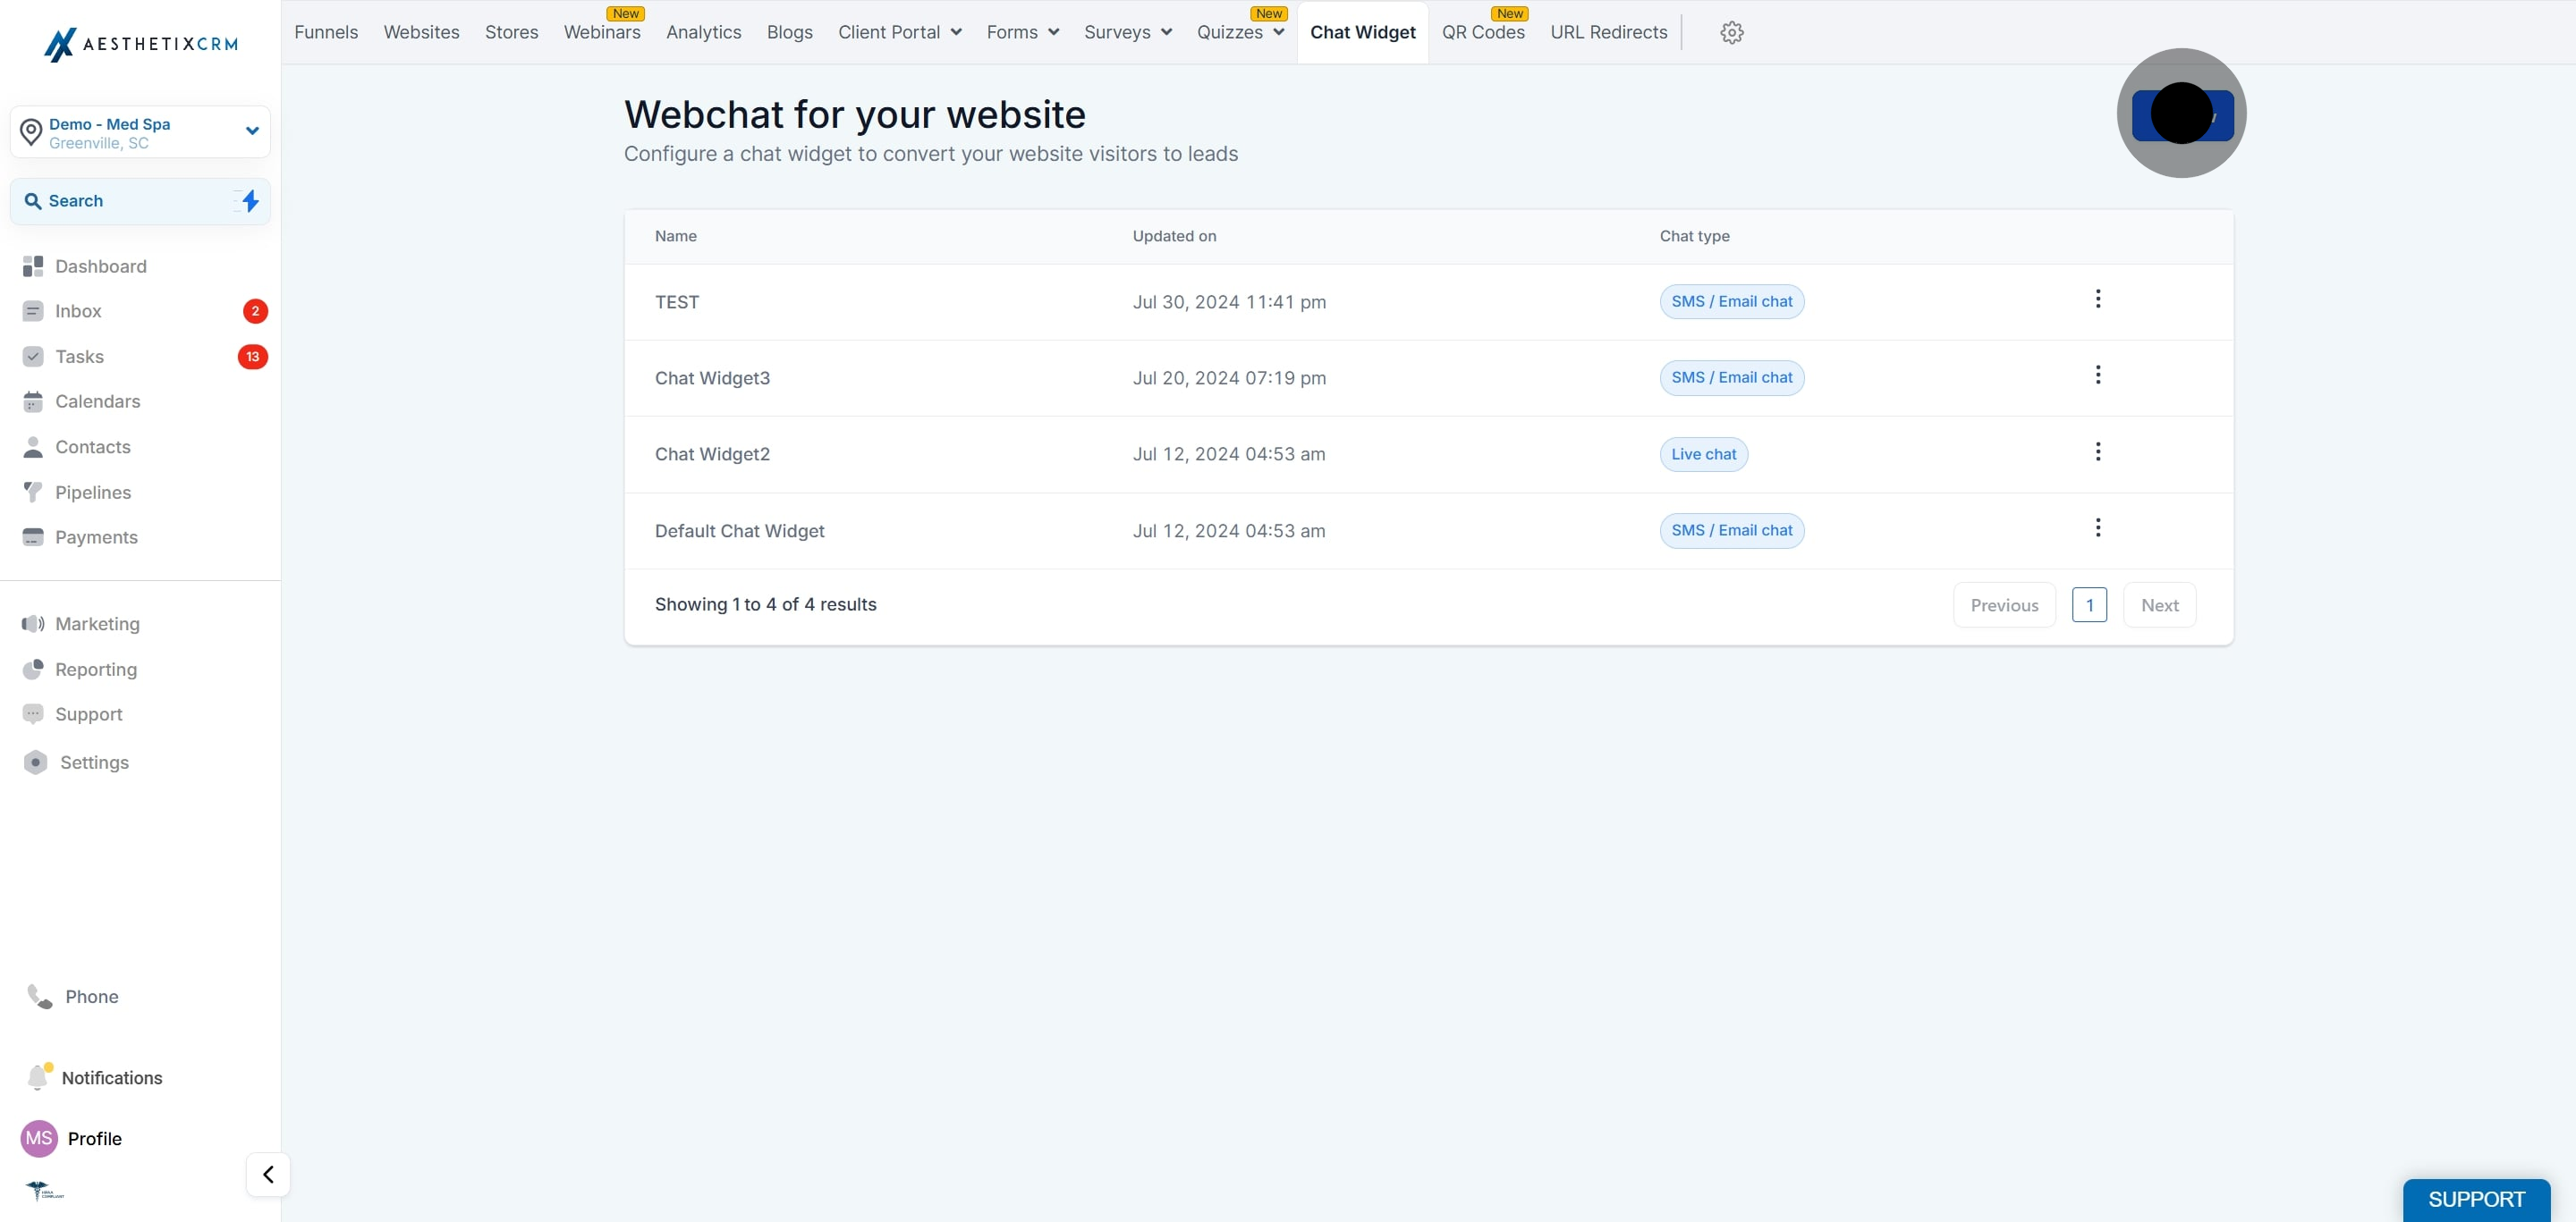The height and width of the screenshot is (1222, 2576).
Task: Click the Phone icon in sidebar
Action: click(x=40, y=996)
